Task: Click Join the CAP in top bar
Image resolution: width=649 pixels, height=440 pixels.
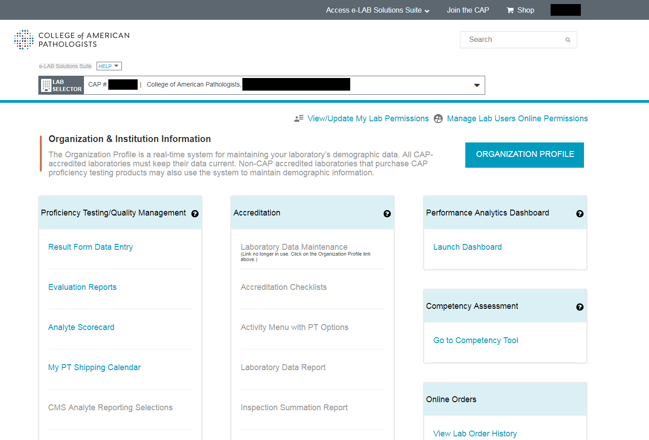Action: click(x=468, y=10)
